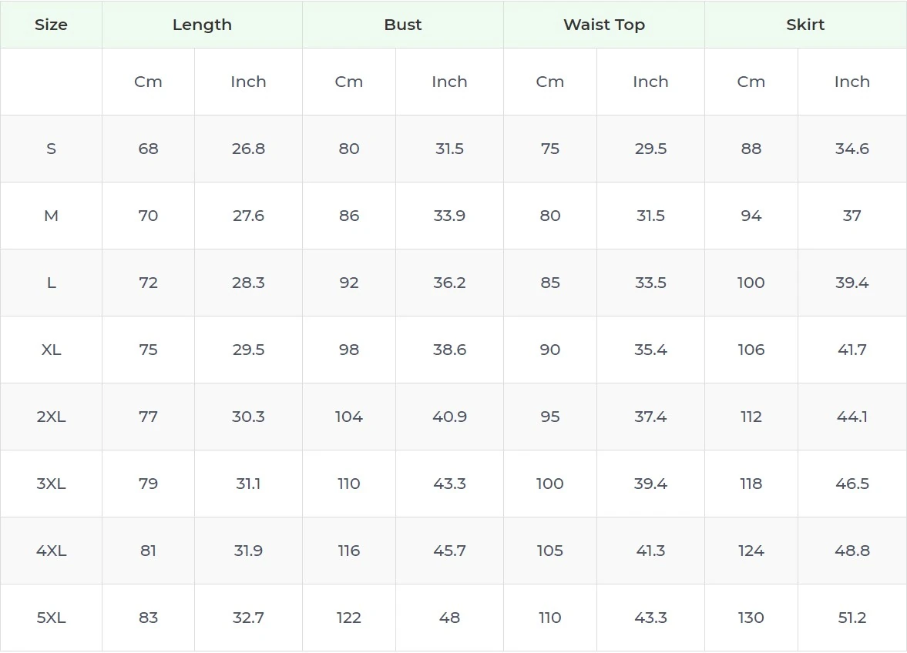Screen dimensions: 907x653
Task: Click the Size column header
Action: [x=51, y=25]
